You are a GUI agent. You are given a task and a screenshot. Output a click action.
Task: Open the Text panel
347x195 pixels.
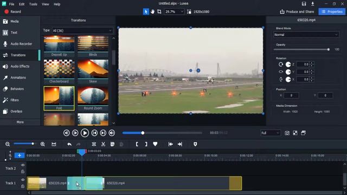tap(20, 32)
